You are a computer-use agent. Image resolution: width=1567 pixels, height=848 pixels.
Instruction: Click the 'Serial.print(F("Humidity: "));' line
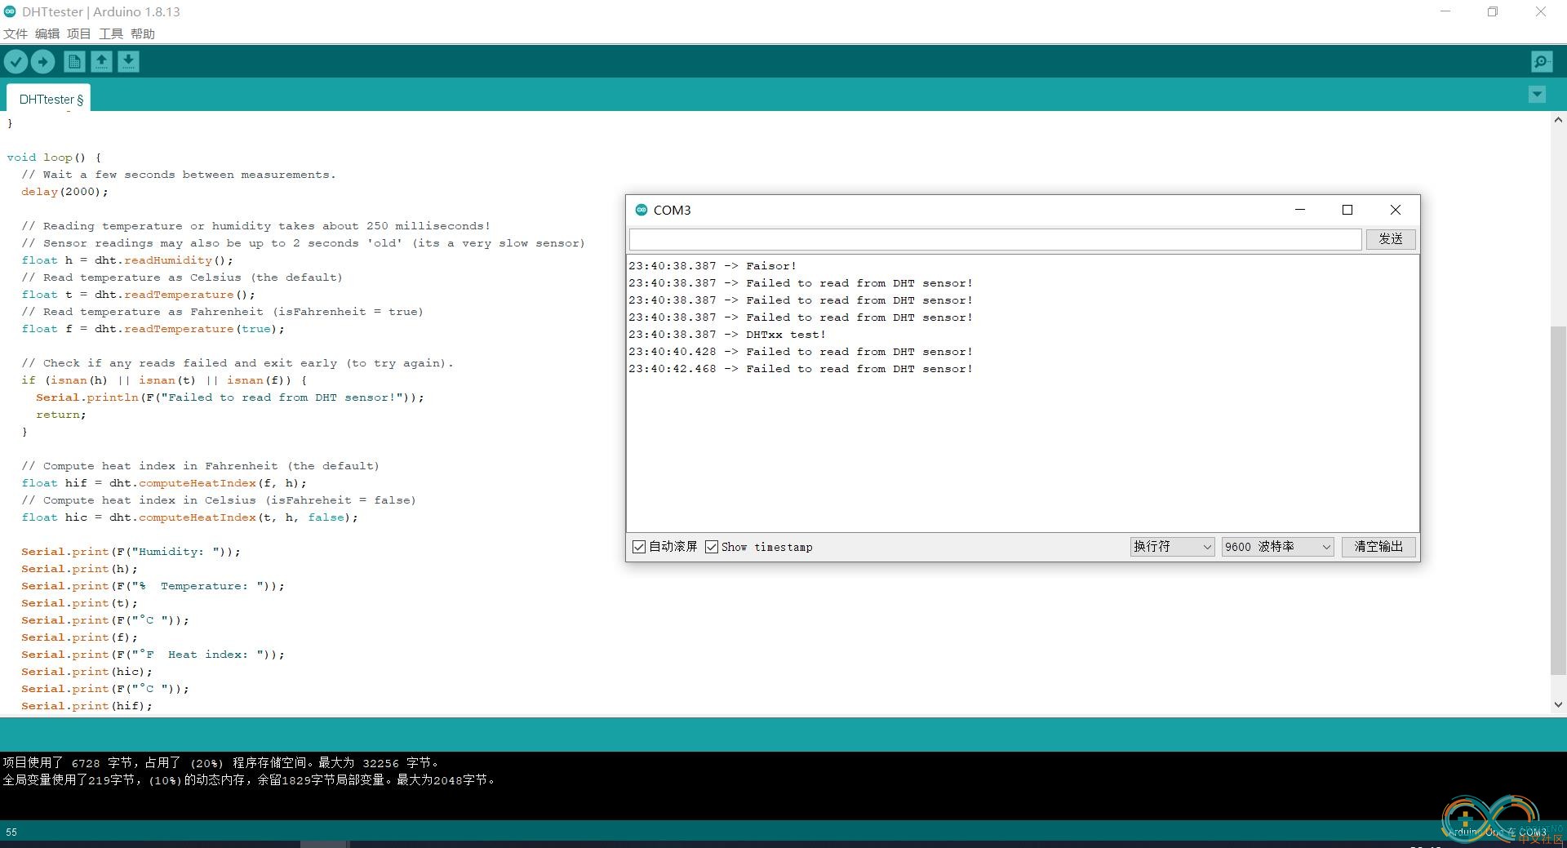131,552
